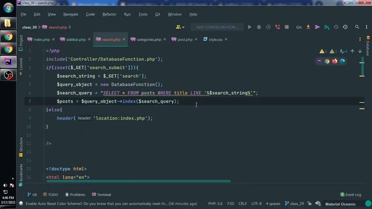Open the File menu
This screenshot has width=372, height=209.
[x=23, y=14]
